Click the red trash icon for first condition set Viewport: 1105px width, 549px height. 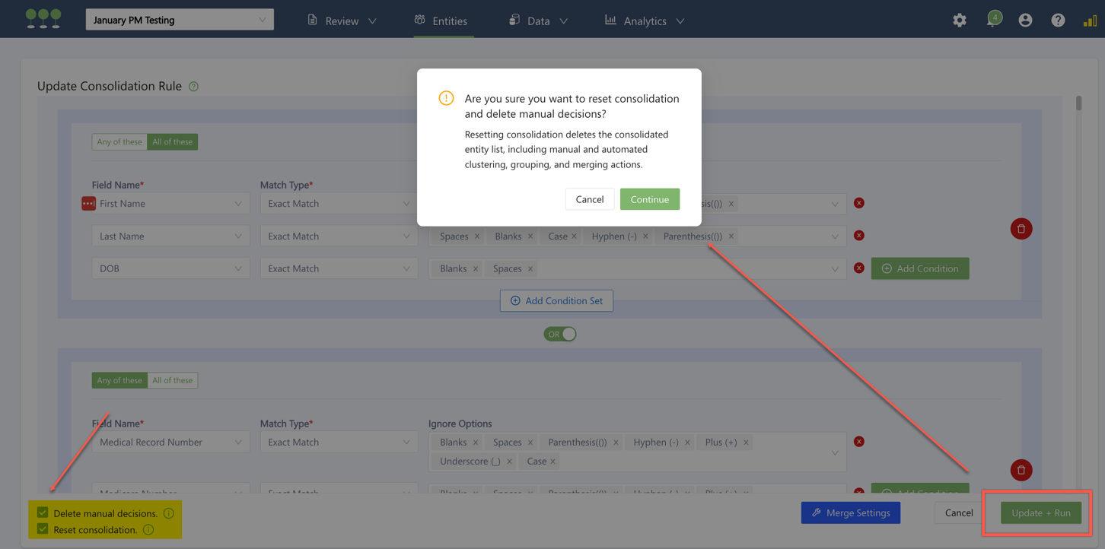tap(1021, 229)
